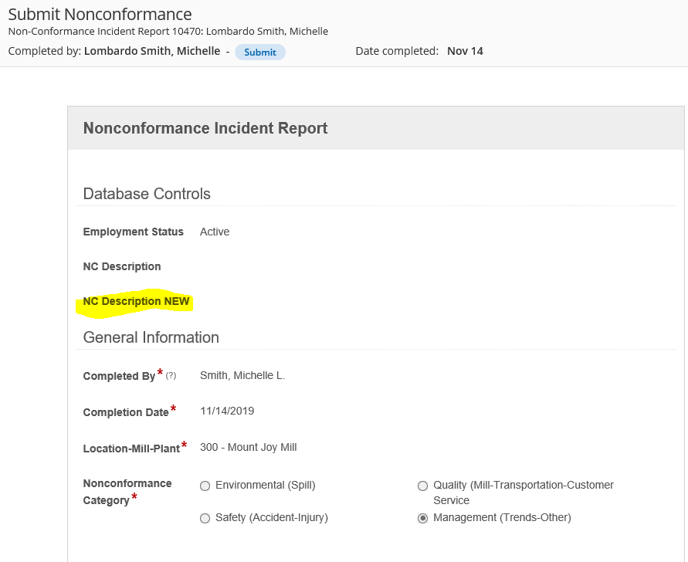
Task: Click the Non-Conformance Incident Report 10470 subtitle
Action: click(x=168, y=32)
